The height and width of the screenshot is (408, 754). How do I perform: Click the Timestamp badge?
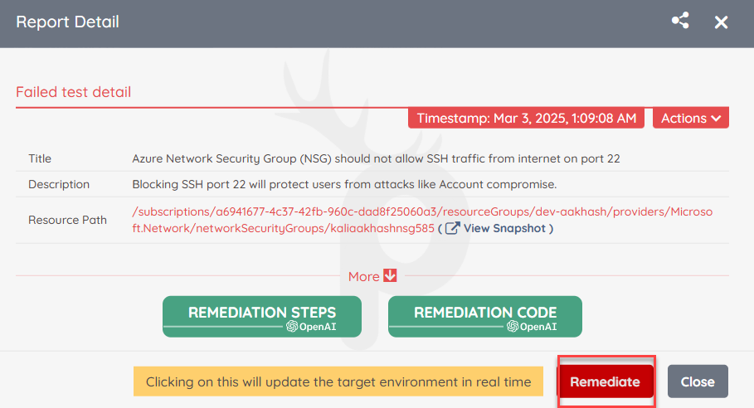(526, 119)
